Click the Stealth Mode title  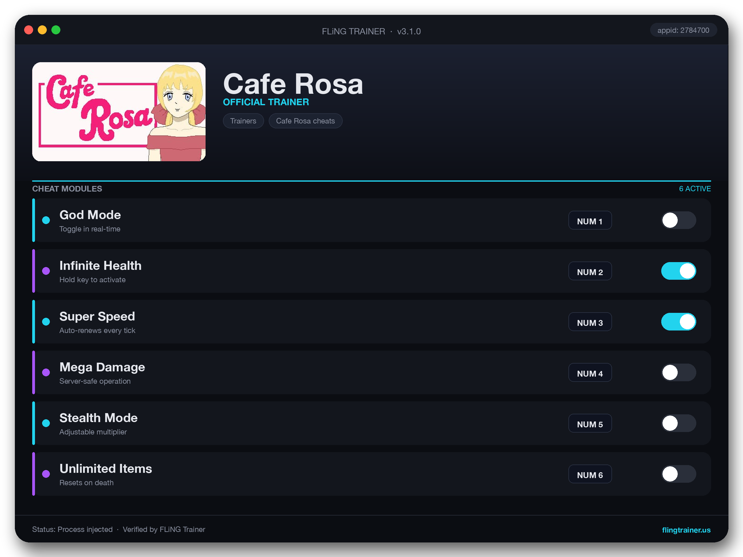pyautogui.click(x=98, y=418)
